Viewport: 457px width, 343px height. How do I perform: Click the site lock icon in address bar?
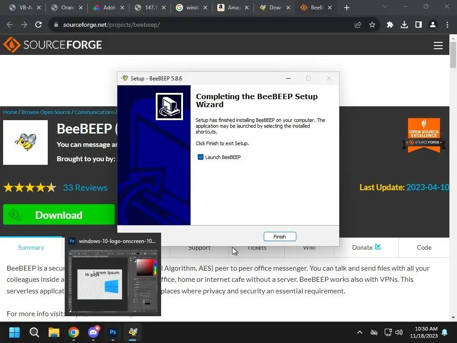56,25
